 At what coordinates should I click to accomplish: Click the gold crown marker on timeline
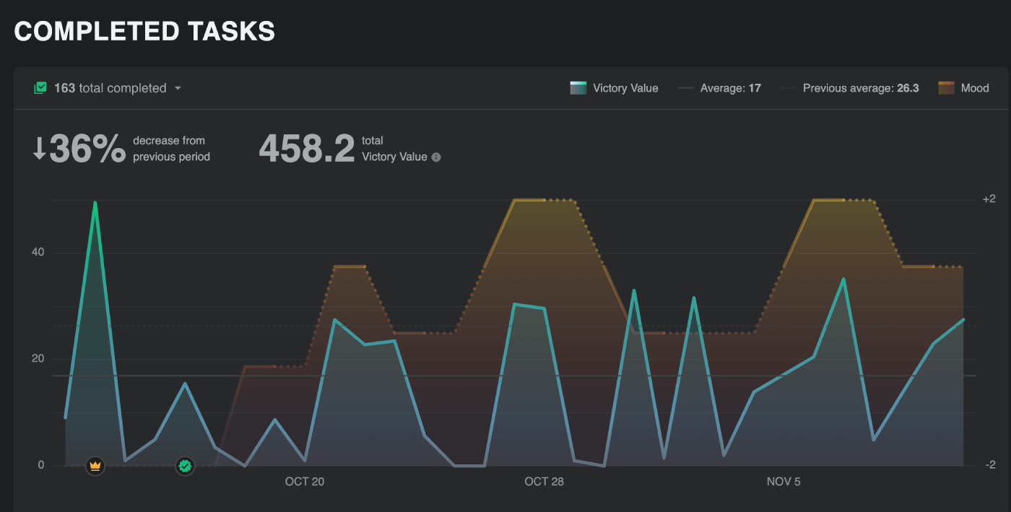(95, 466)
